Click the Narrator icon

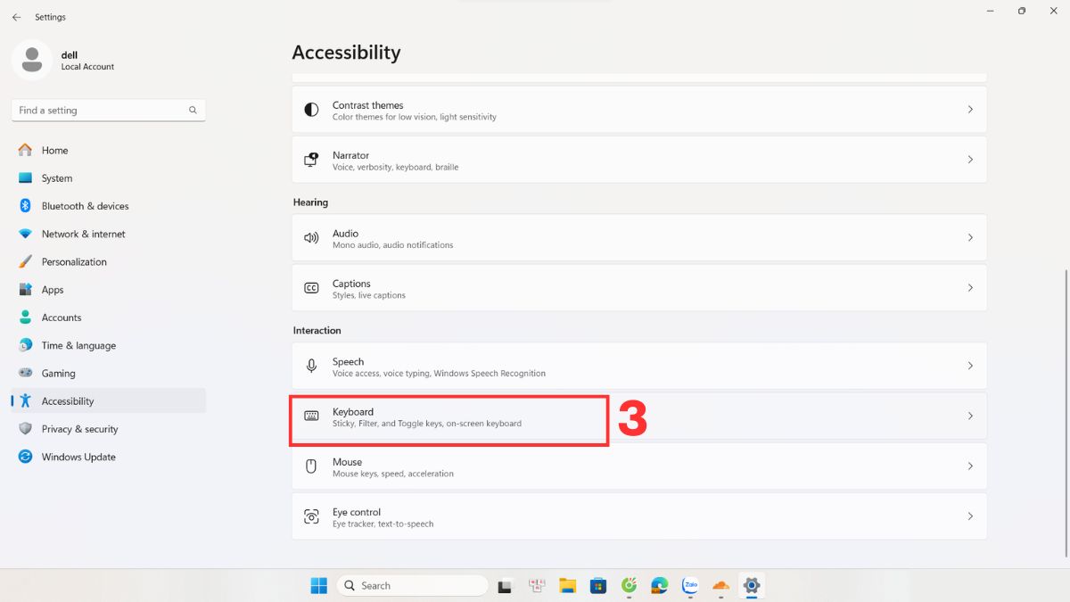tap(311, 161)
